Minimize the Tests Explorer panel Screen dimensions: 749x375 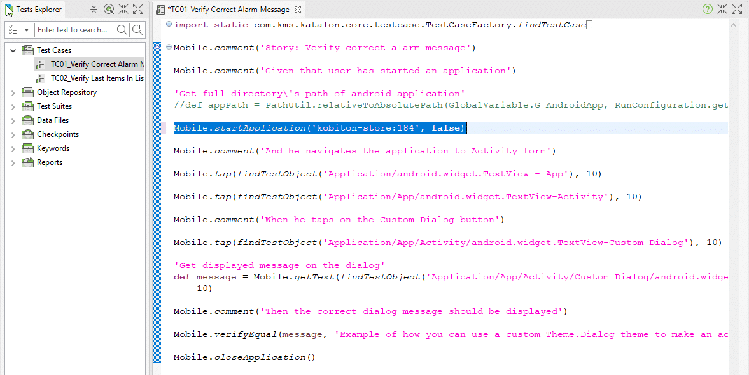(123, 9)
